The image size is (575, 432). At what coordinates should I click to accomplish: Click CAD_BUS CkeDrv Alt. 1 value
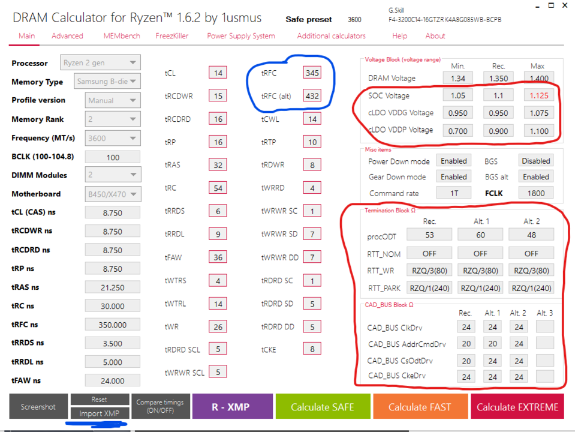tap(492, 377)
